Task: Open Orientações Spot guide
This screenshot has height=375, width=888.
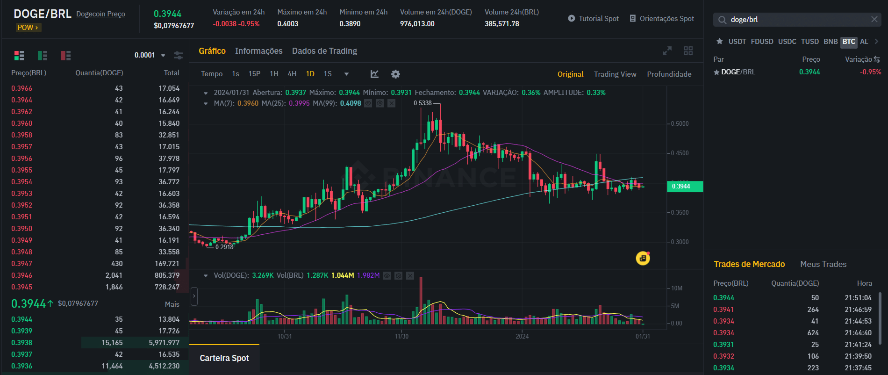Action: tap(661, 19)
